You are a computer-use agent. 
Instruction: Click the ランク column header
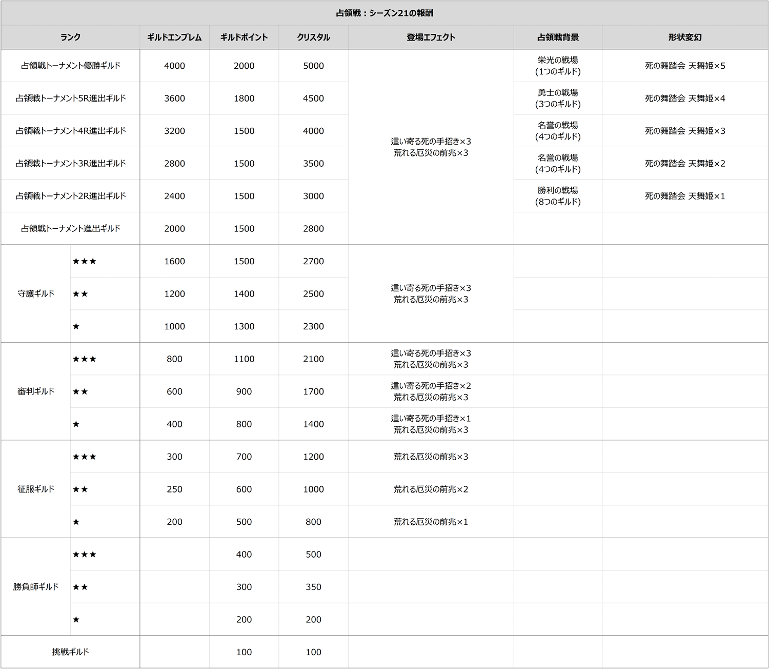pos(70,37)
